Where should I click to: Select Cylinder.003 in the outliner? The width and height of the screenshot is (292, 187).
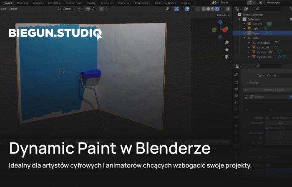coord(264,57)
